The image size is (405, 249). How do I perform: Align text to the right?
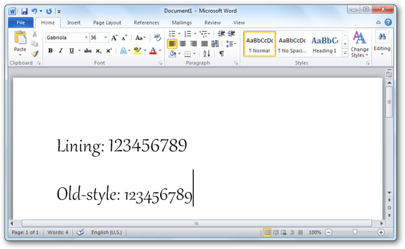point(193,44)
